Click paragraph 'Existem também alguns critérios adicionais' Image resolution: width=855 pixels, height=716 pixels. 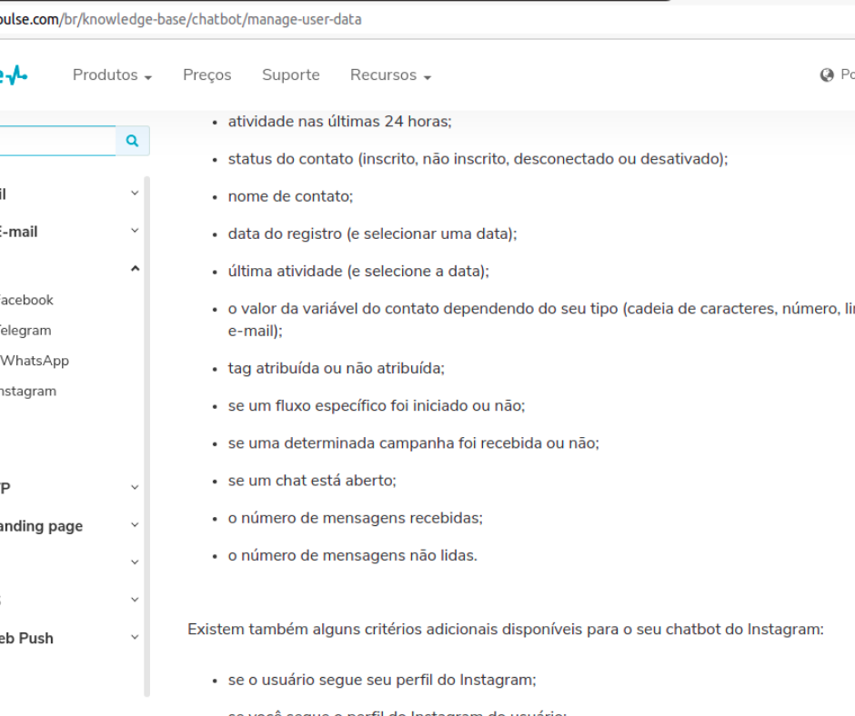(506, 630)
